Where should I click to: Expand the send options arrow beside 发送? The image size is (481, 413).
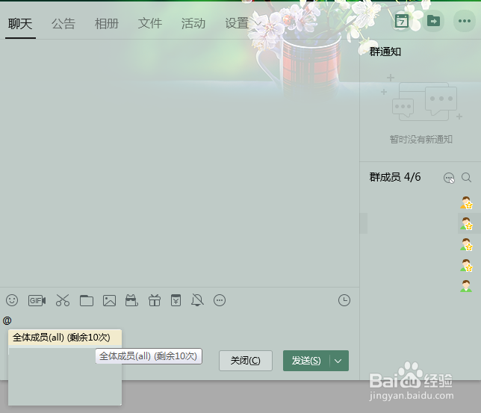pos(338,361)
